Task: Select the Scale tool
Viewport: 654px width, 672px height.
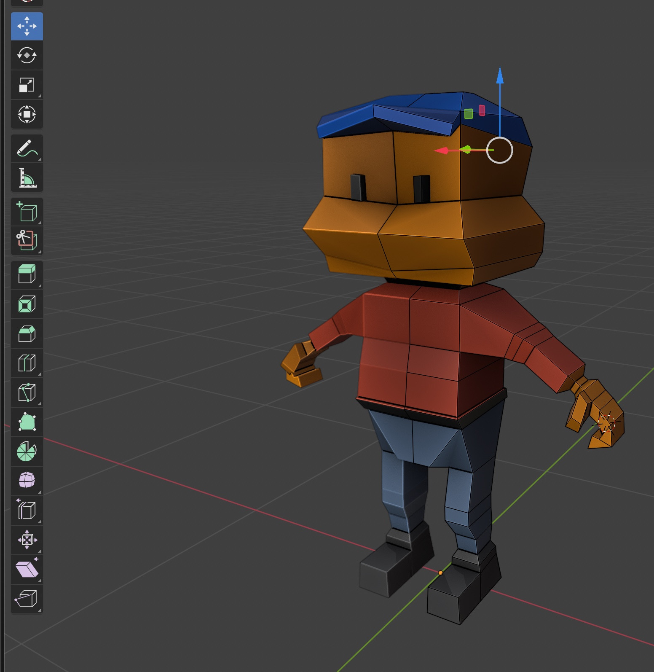Action: [x=27, y=85]
